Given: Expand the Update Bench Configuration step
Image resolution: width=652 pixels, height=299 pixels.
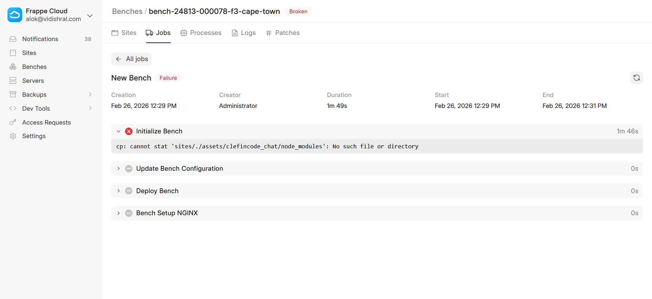Looking at the screenshot, I should (119, 169).
